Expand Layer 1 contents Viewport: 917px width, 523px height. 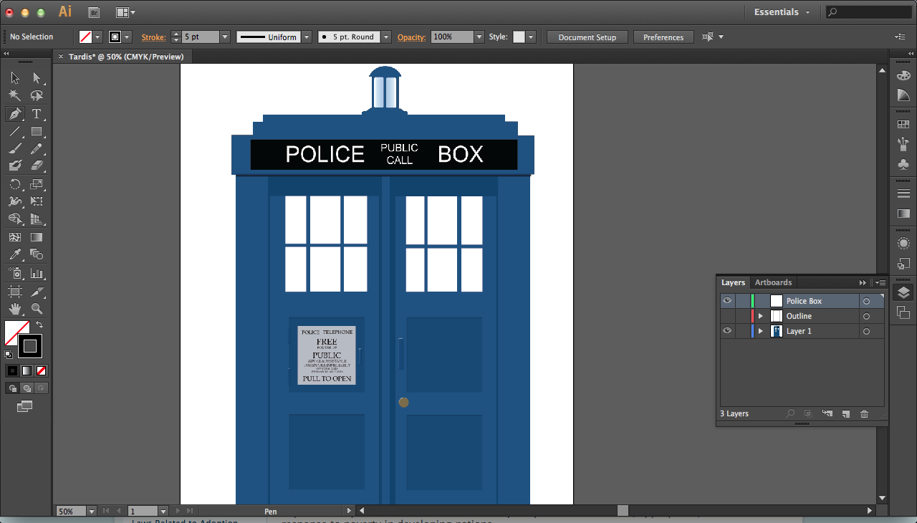761,331
